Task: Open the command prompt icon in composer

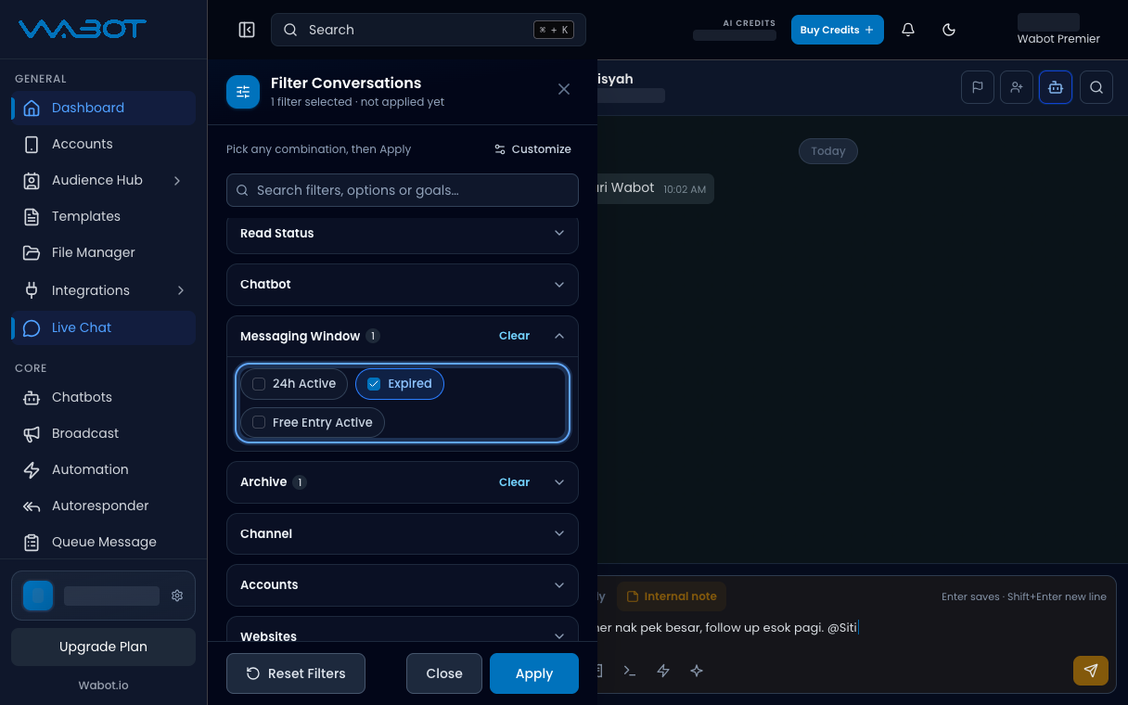Action: tap(630, 671)
